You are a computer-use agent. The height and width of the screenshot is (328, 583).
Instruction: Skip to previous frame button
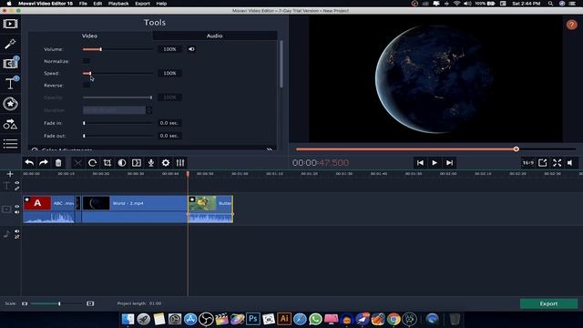pos(420,163)
